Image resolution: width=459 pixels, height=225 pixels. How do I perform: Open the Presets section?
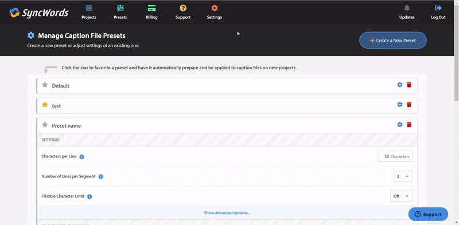pyautogui.click(x=120, y=12)
